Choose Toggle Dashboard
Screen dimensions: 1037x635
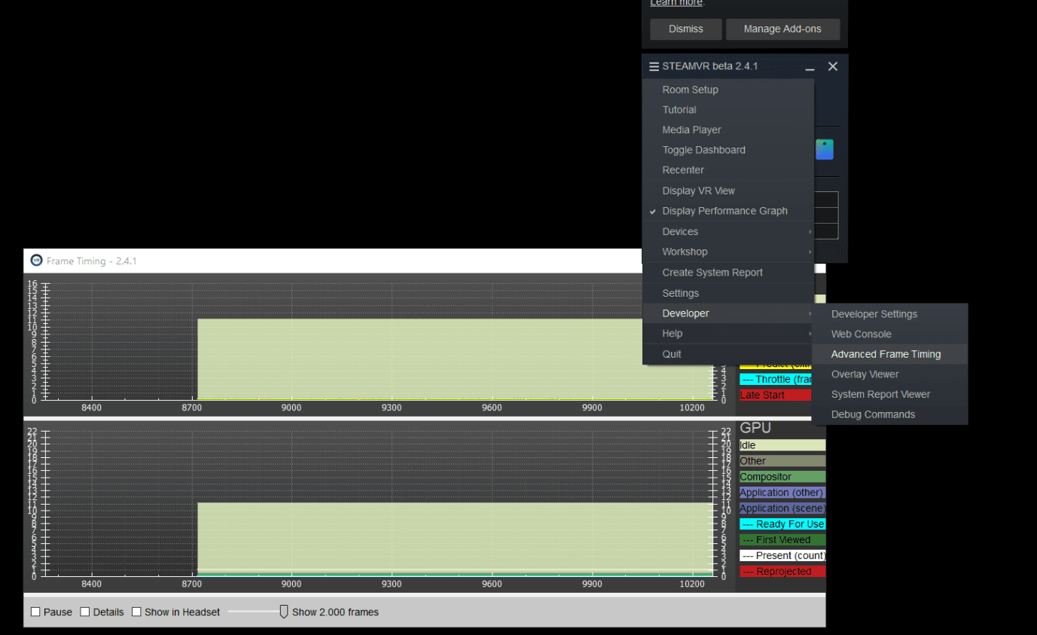tap(727, 150)
